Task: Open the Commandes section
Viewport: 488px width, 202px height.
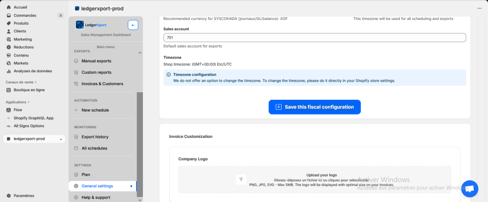Action: pos(25,15)
